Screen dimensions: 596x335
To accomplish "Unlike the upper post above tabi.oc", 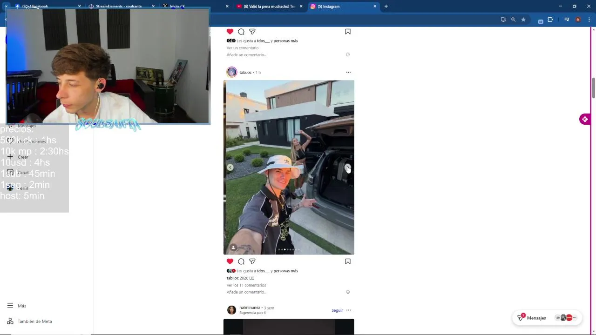I will coord(230,32).
